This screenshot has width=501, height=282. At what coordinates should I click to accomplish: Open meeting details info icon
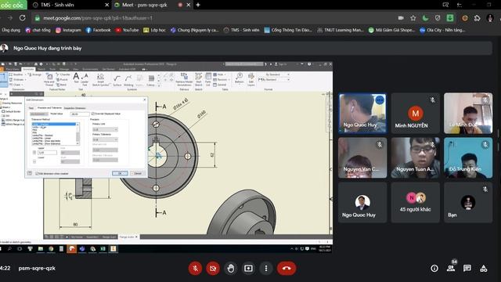[434, 268]
